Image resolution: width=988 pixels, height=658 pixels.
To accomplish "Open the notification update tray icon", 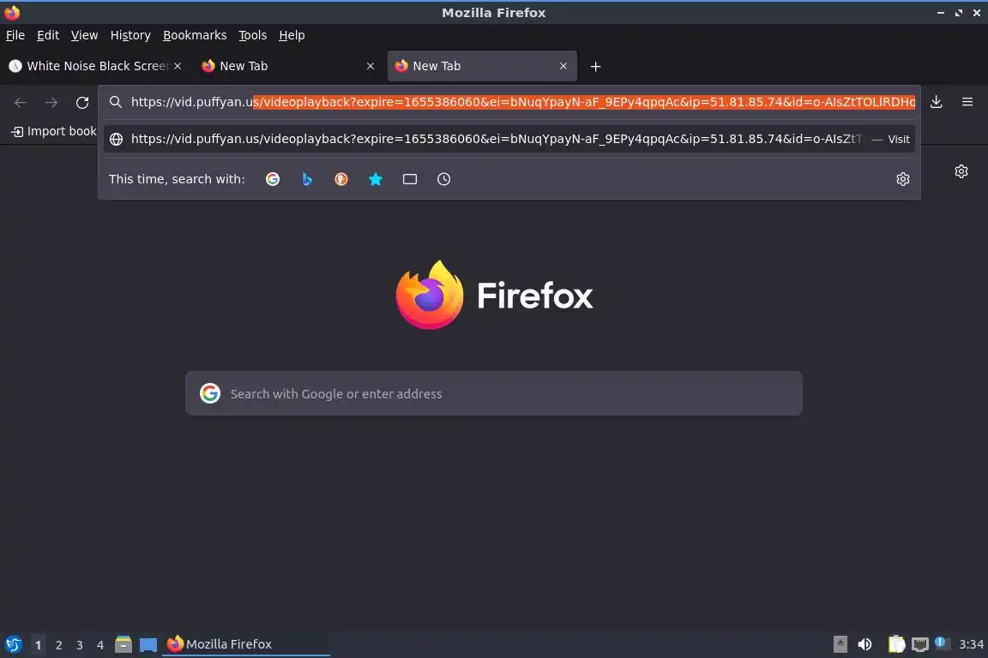I will 940,643.
